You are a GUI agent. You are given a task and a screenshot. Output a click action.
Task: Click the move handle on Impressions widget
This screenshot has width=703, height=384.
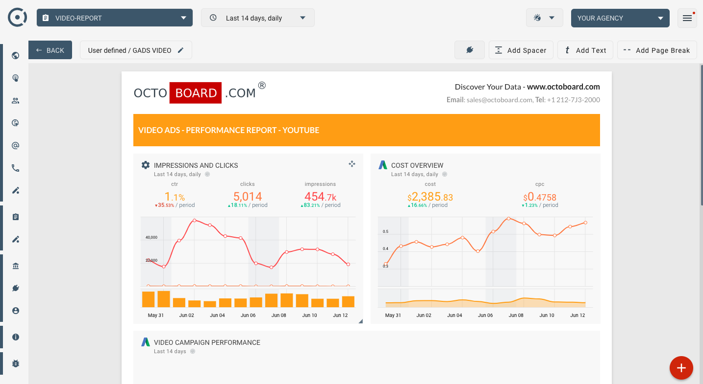pyautogui.click(x=352, y=164)
